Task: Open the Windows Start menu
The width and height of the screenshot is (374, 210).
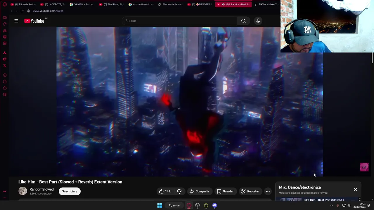Action: [160, 205]
